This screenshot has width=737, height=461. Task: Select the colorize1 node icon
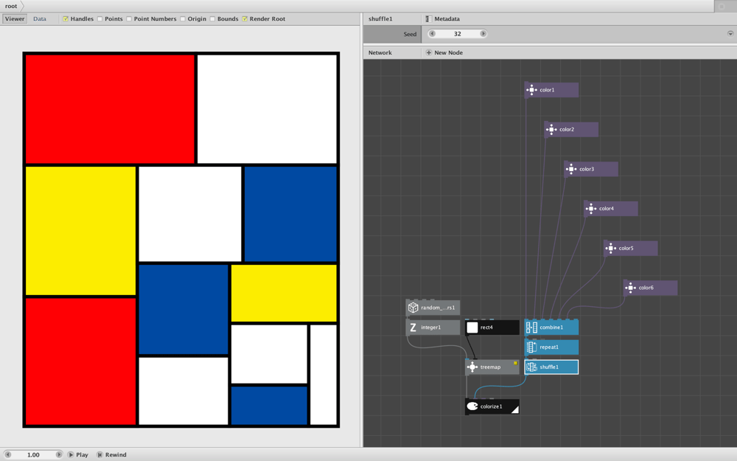click(x=472, y=406)
